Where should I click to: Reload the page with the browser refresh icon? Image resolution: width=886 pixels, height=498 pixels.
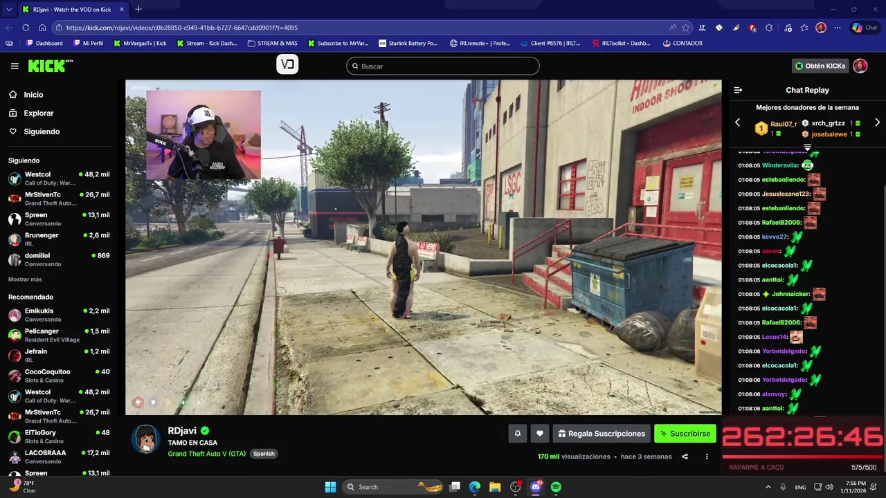[26, 28]
